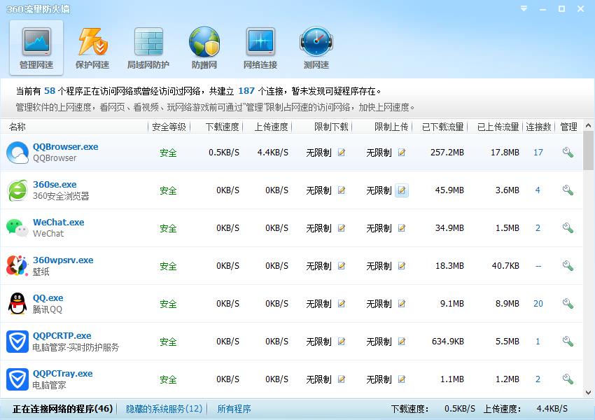Click the edit pencil beside 360se.exe upload limit
595x420 pixels.
(x=402, y=190)
